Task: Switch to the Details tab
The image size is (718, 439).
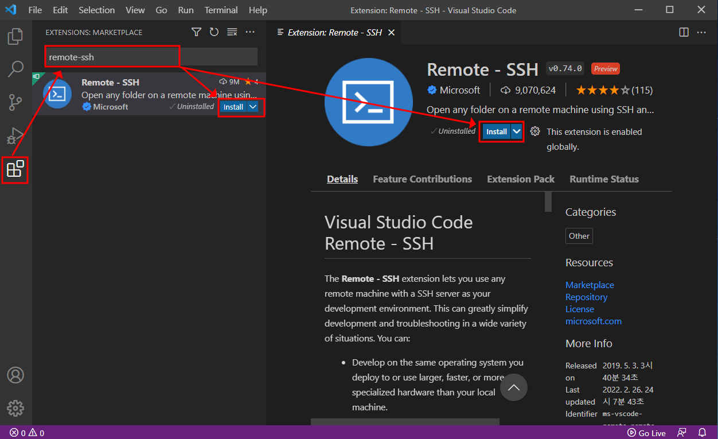Action: pyautogui.click(x=342, y=179)
